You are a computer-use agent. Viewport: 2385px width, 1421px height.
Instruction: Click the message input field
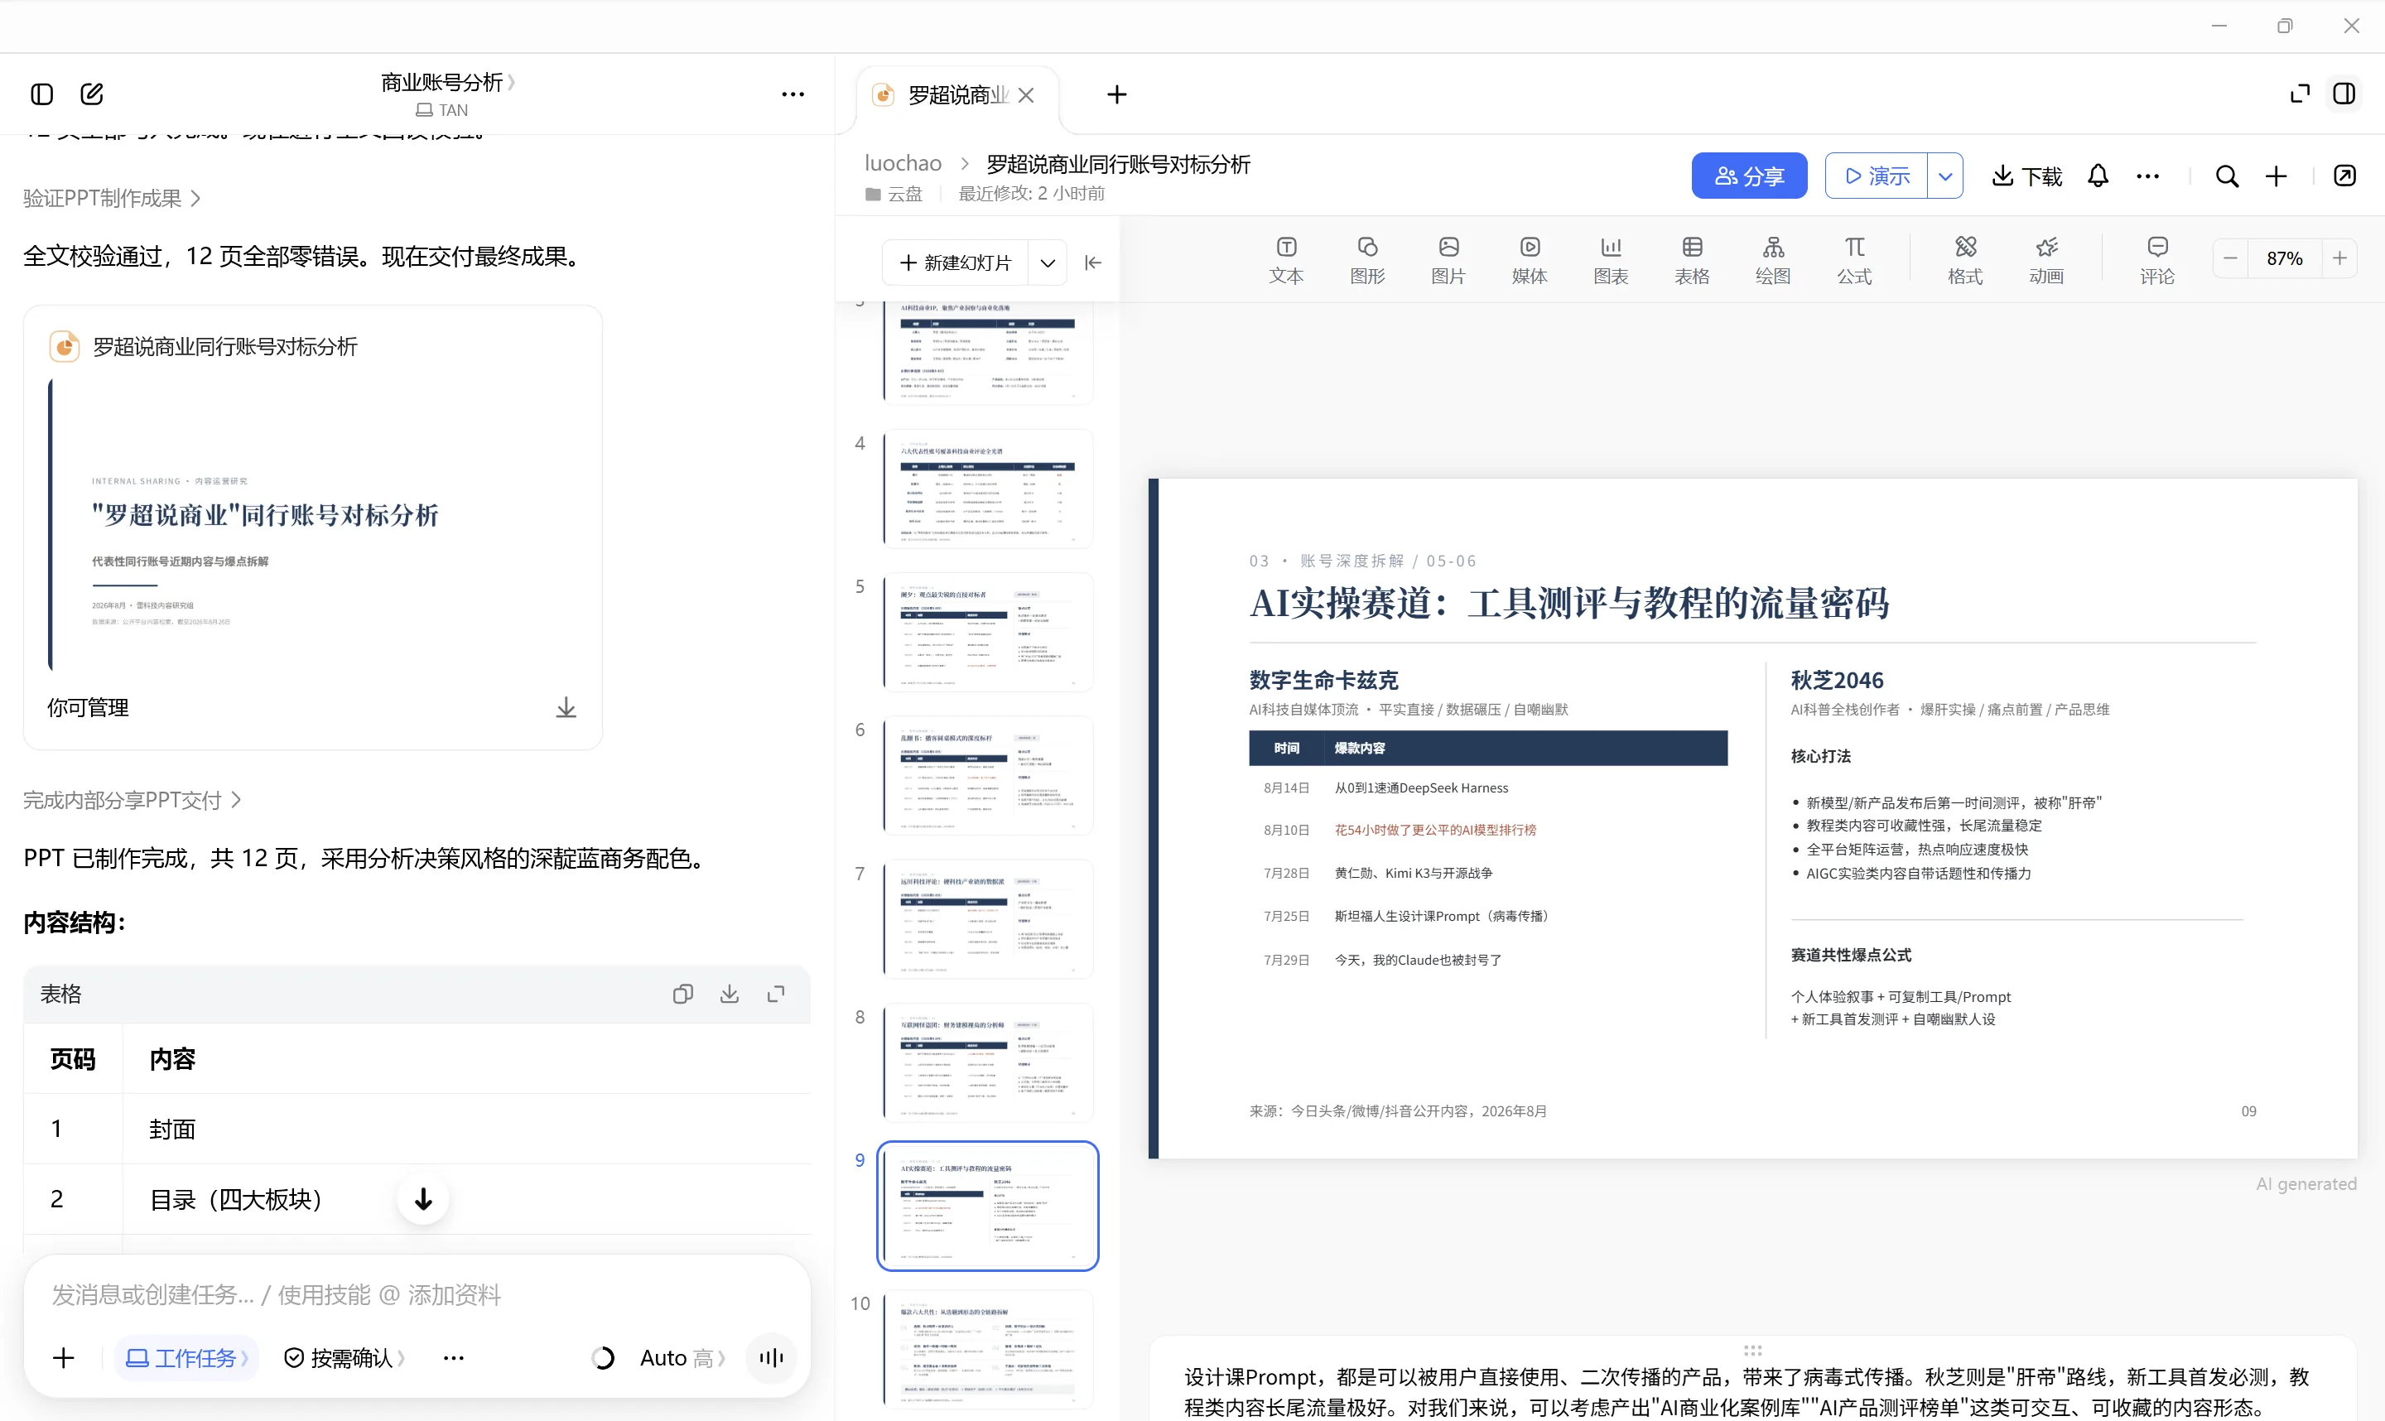coord(417,1294)
